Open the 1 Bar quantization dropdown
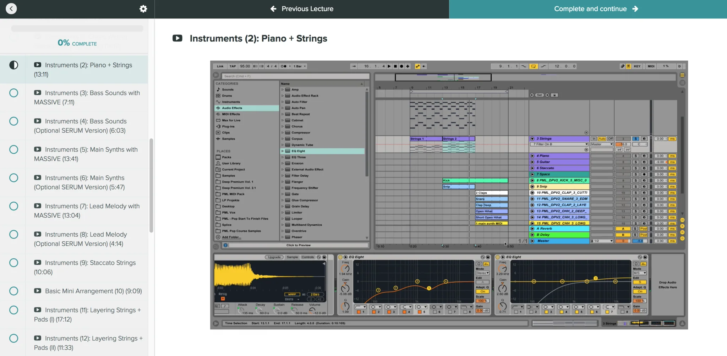This screenshot has height=356, width=727. coord(300,66)
